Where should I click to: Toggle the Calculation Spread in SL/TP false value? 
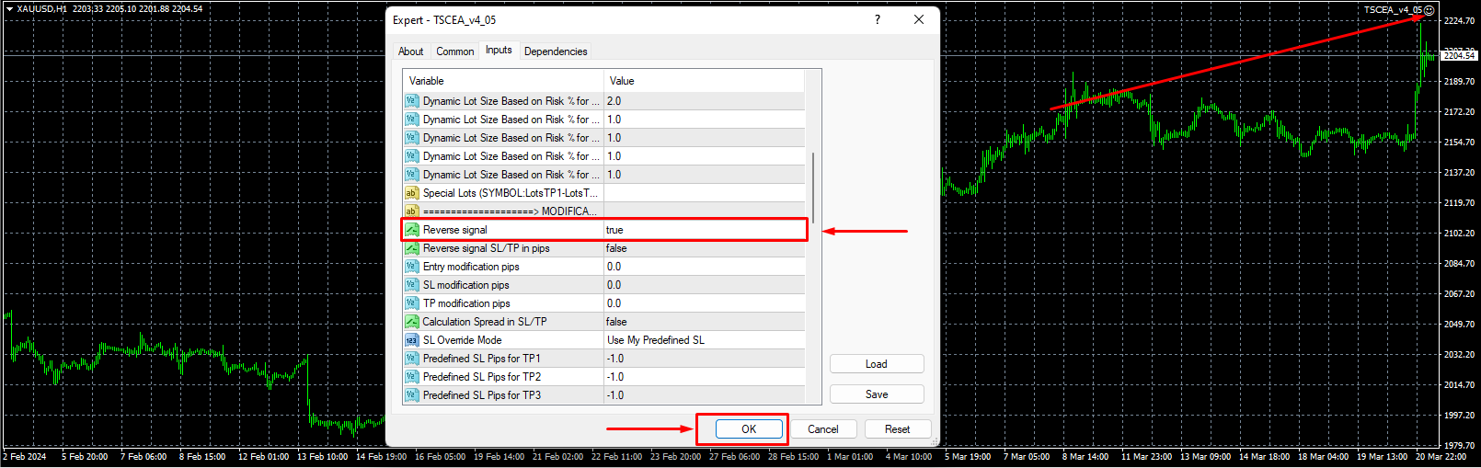(x=704, y=322)
